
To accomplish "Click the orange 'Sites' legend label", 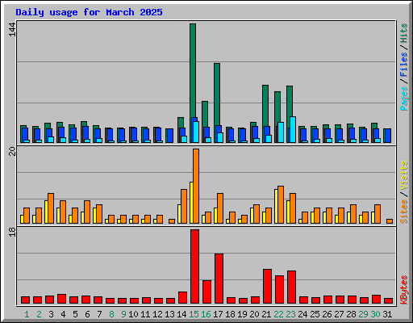I will (x=404, y=212).
